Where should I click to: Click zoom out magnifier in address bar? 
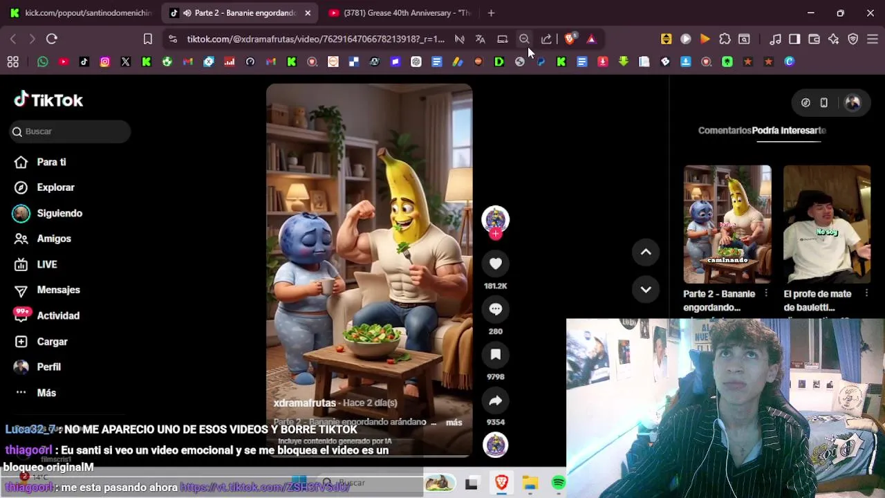(524, 39)
